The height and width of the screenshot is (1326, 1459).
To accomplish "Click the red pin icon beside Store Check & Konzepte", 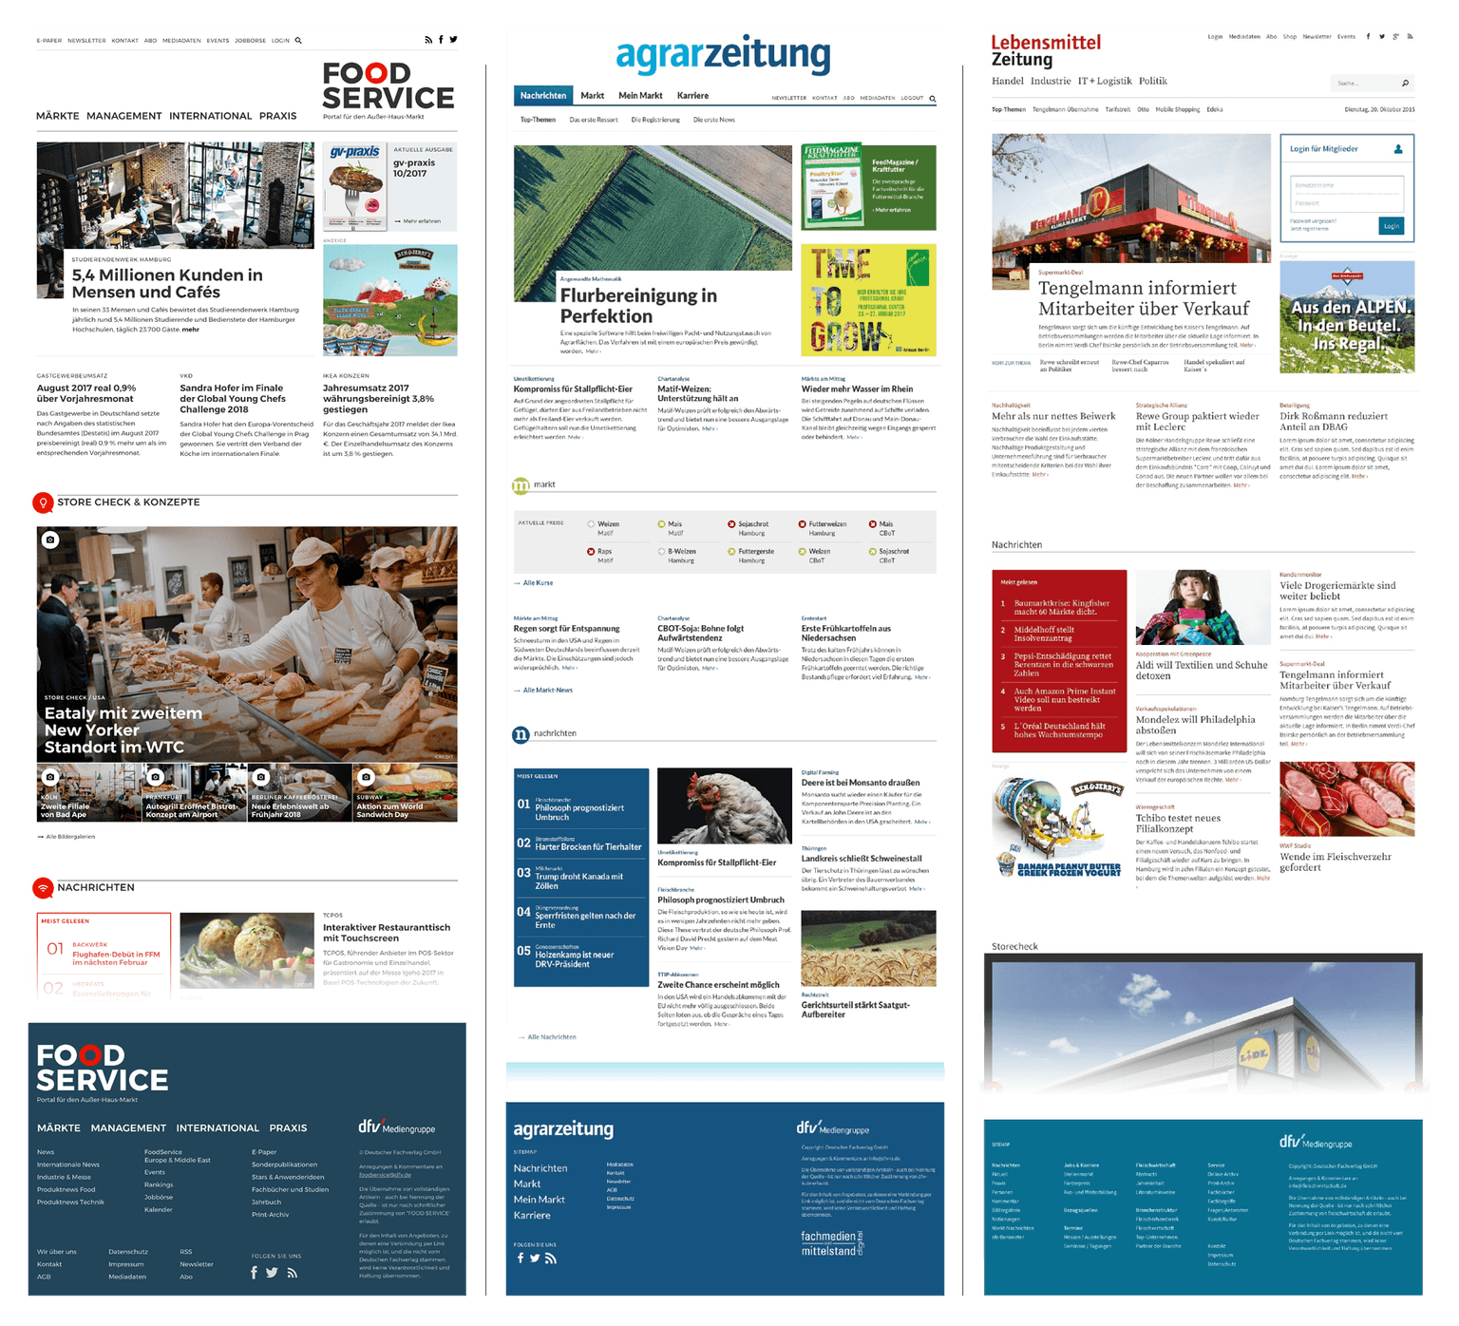I will [x=43, y=502].
